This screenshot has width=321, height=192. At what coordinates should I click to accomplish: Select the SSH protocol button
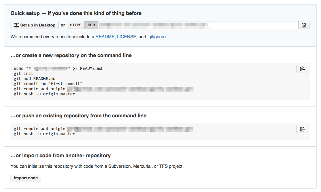(91, 25)
